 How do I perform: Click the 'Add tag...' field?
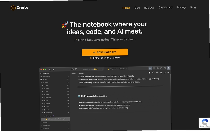81,73
